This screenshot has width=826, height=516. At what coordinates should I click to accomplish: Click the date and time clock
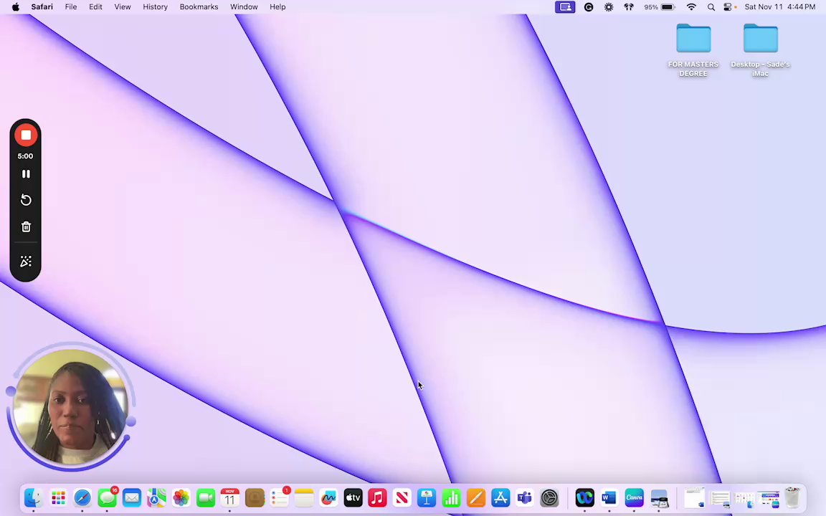click(779, 7)
